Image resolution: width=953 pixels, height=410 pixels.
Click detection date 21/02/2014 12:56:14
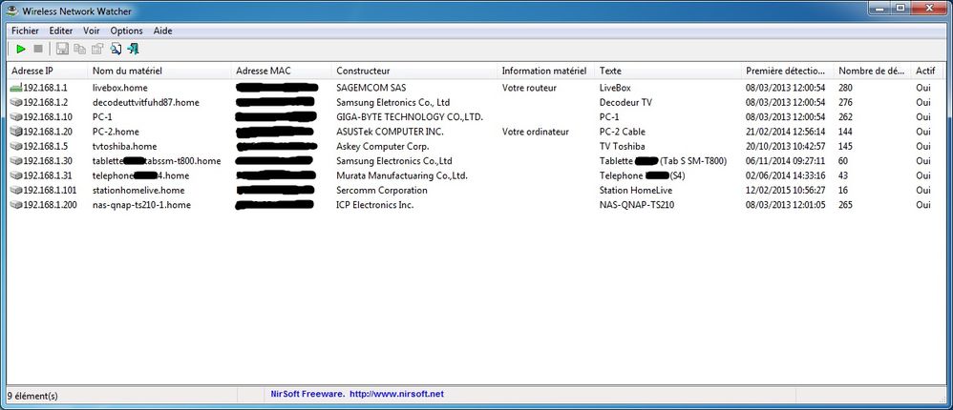coord(785,132)
